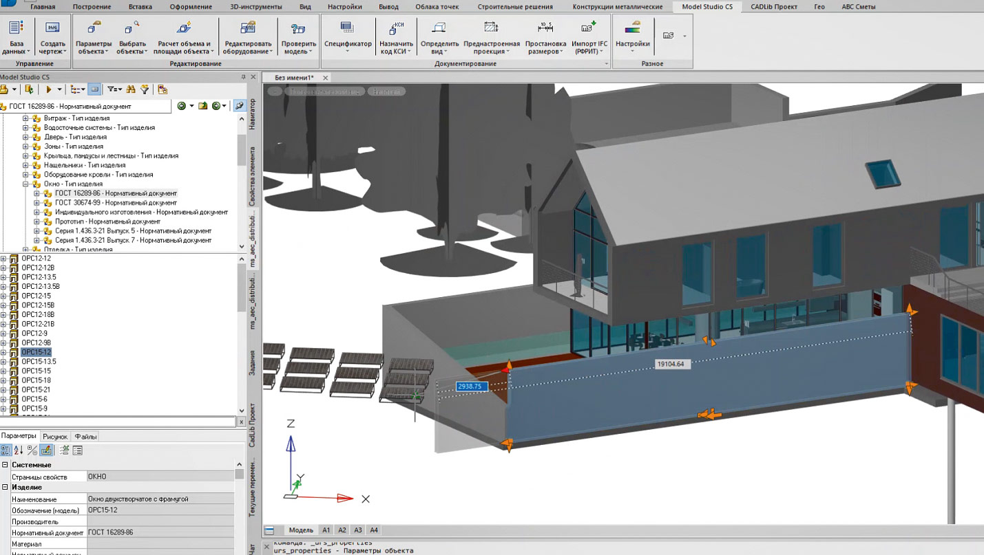
Task: Click the 2938.75 dimension input box
Action: tap(472, 387)
